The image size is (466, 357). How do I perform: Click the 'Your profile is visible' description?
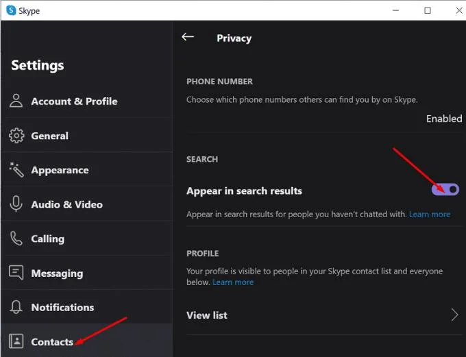point(315,276)
